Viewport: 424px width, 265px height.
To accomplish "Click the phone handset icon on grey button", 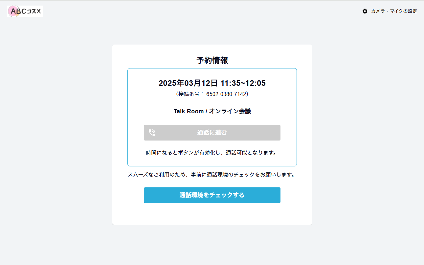I will click(x=152, y=133).
